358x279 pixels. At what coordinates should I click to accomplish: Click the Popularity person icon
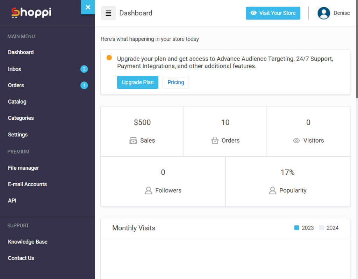click(272, 190)
